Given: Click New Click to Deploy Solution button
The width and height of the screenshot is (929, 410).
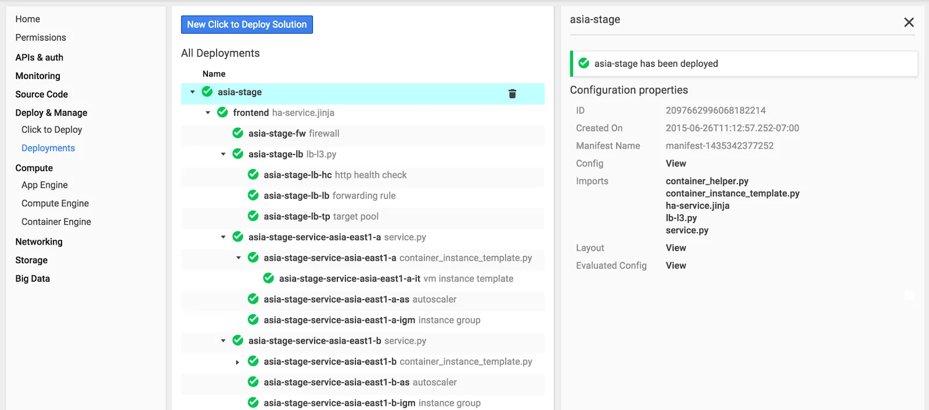Looking at the screenshot, I should point(247,24).
